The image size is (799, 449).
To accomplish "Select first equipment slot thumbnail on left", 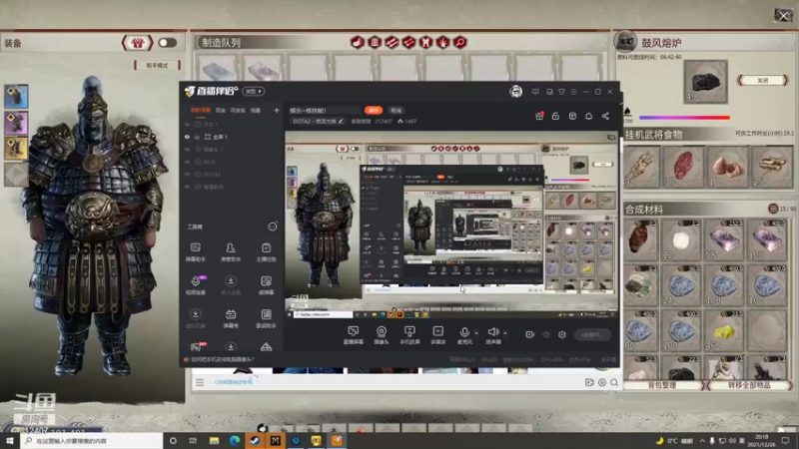I will click(x=16, y=96).
